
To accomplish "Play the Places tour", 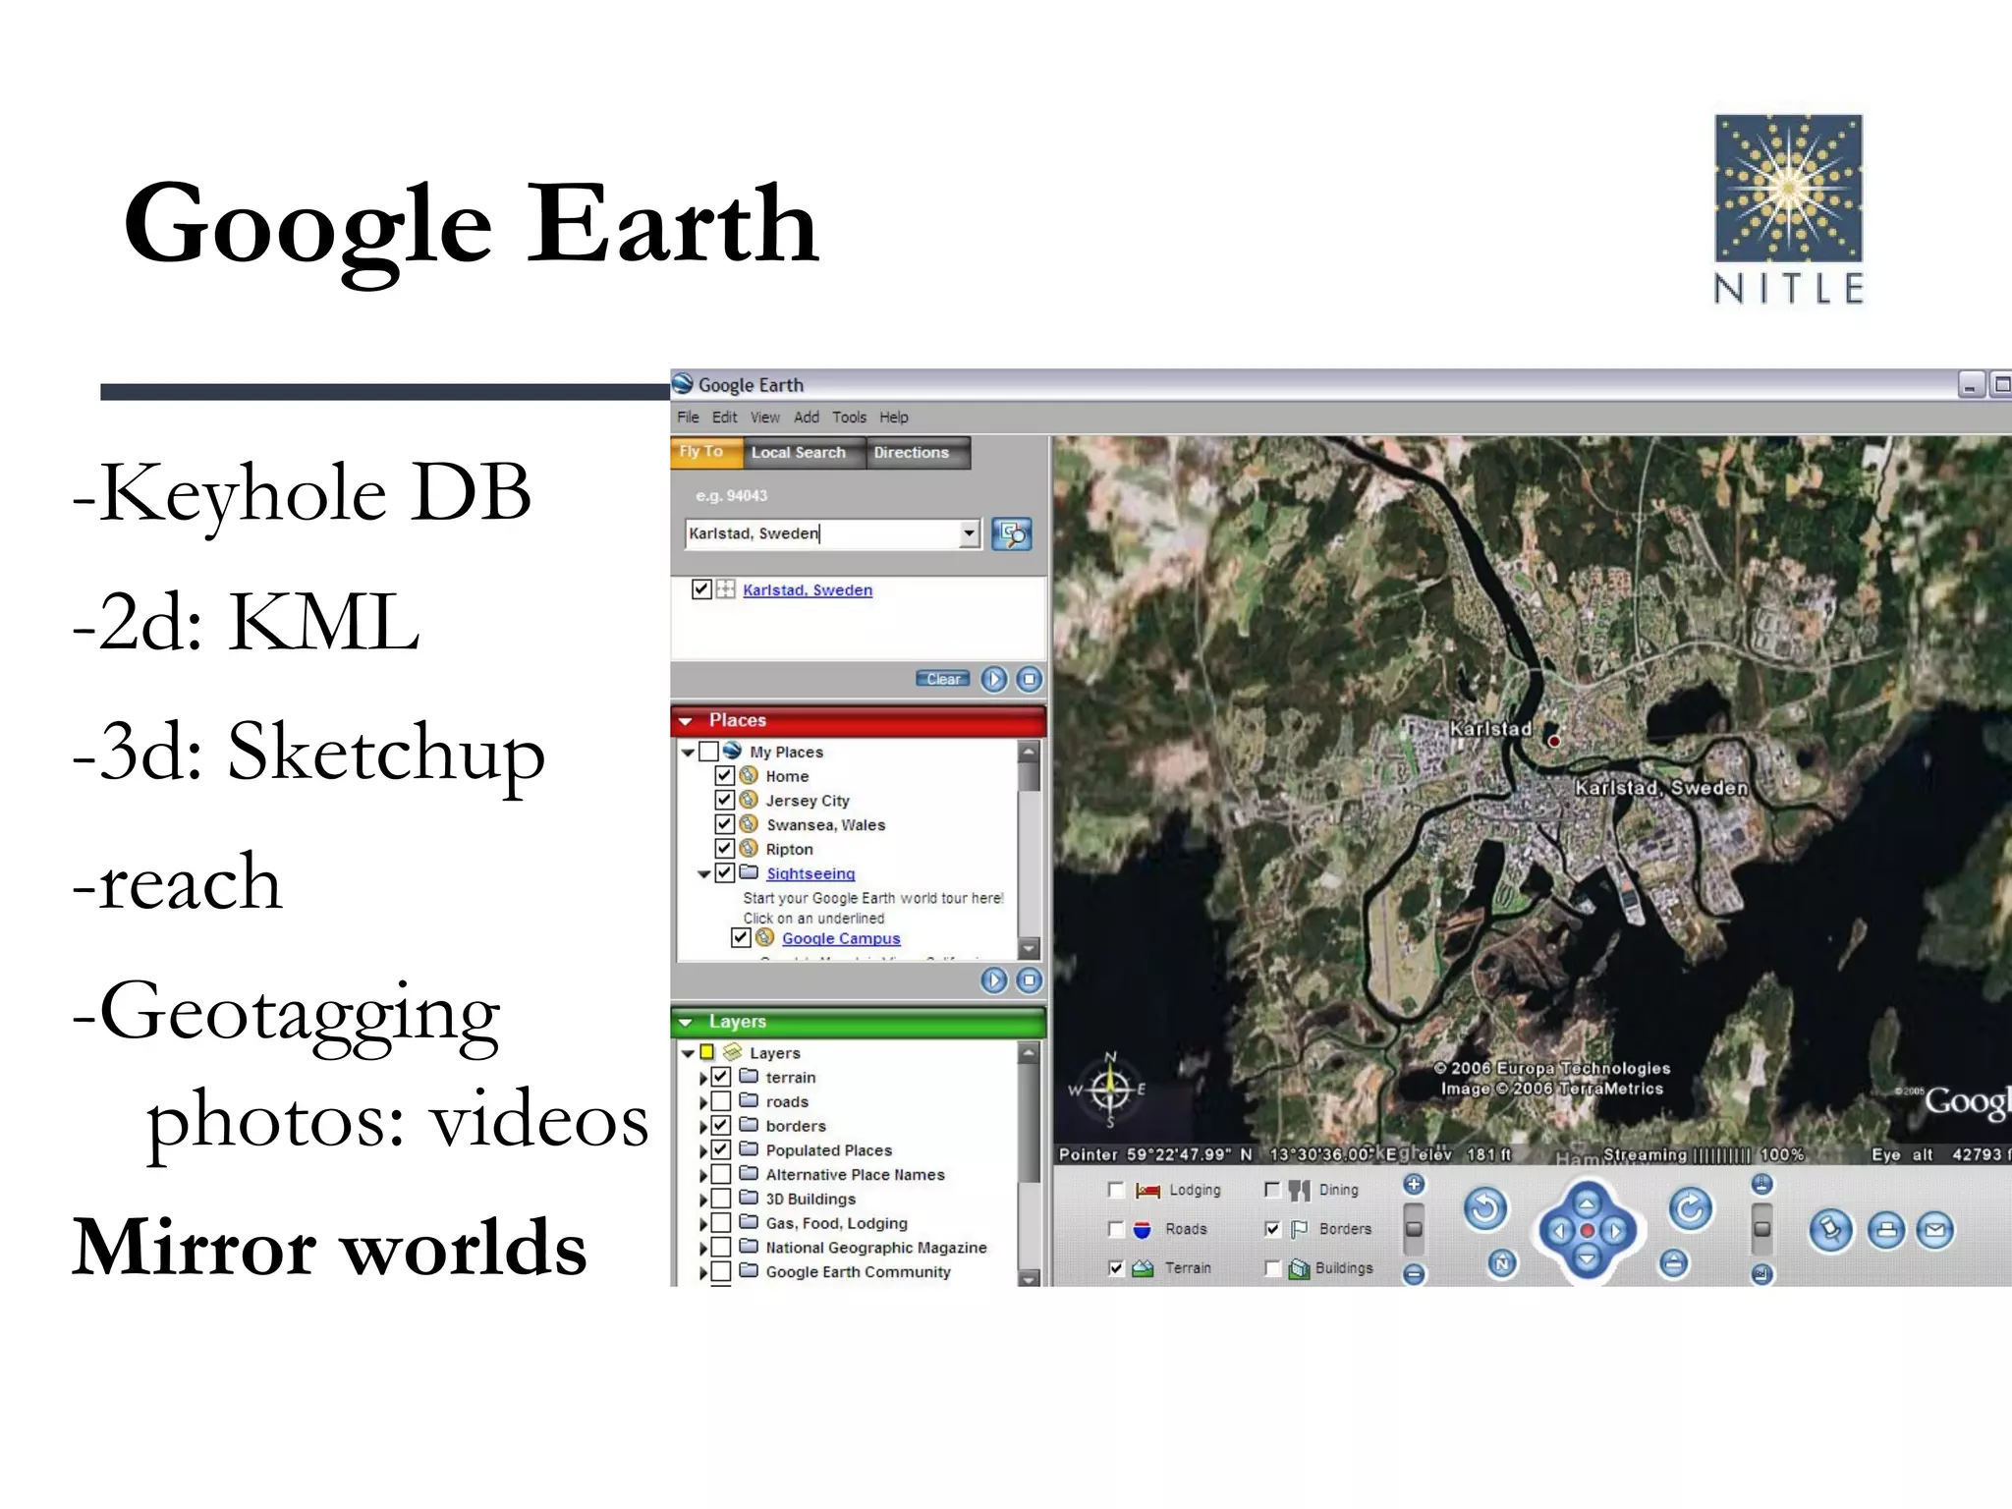I will point(994,979).
